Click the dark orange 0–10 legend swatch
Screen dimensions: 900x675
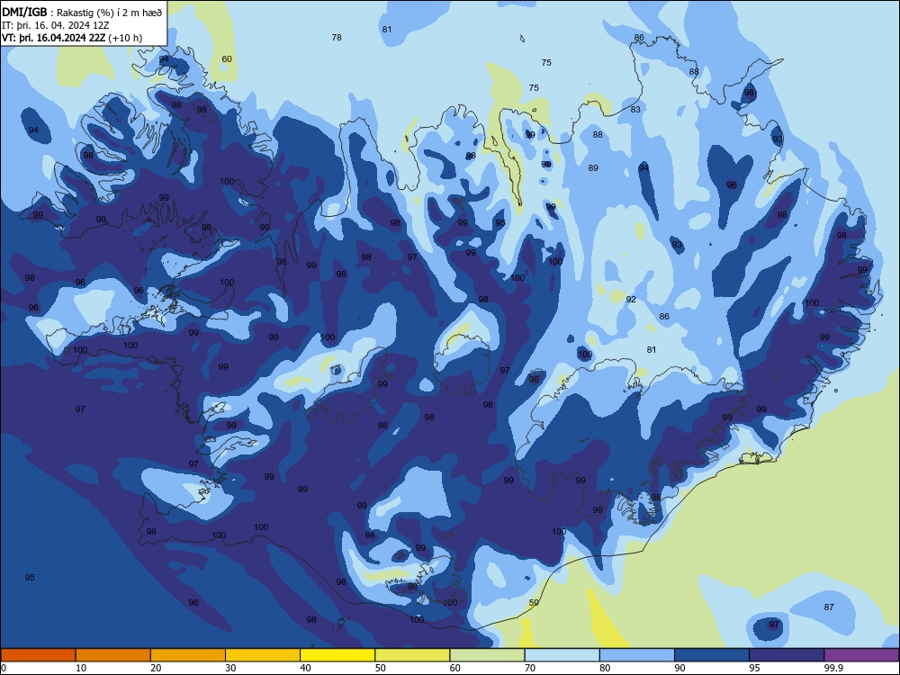tap(38, 655)
